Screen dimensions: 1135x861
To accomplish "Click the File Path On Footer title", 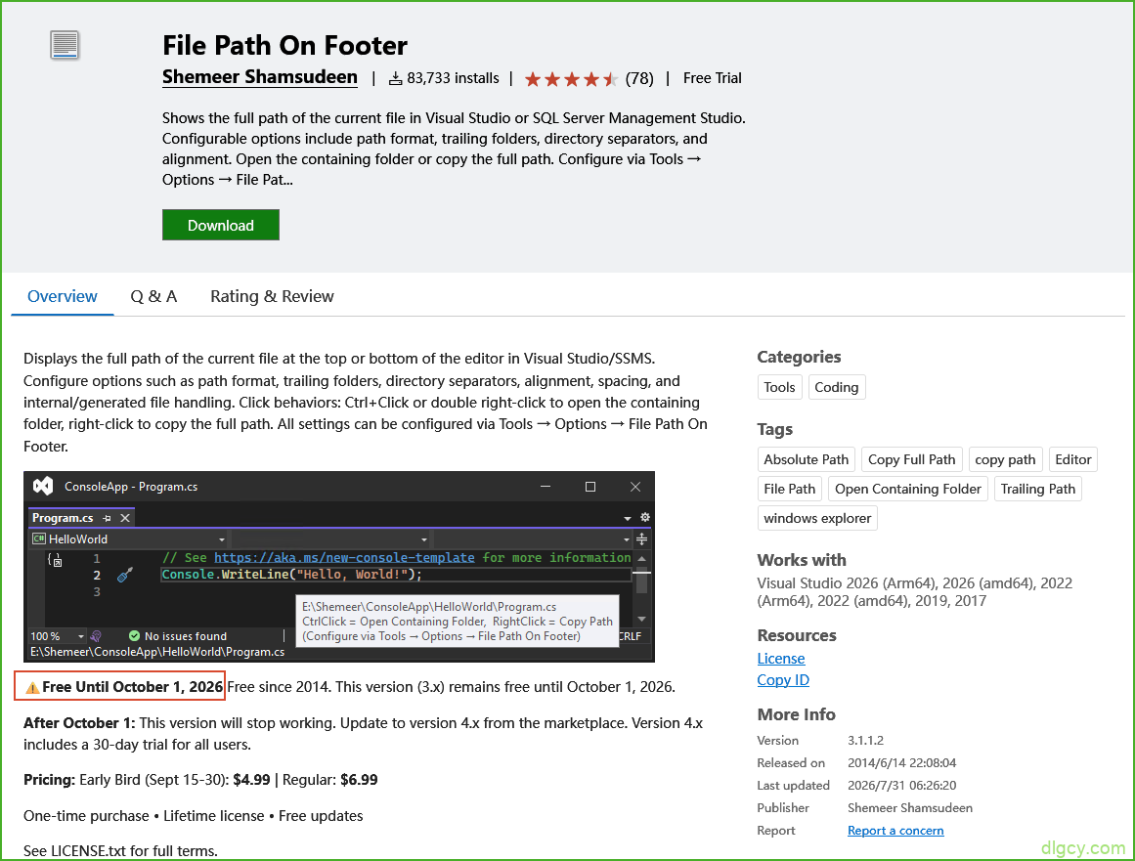I will 284,46.
